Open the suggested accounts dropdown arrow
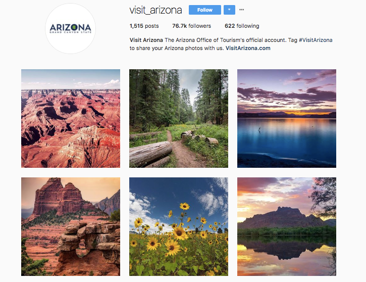The image size is (366, 282). tap(229, 10)
